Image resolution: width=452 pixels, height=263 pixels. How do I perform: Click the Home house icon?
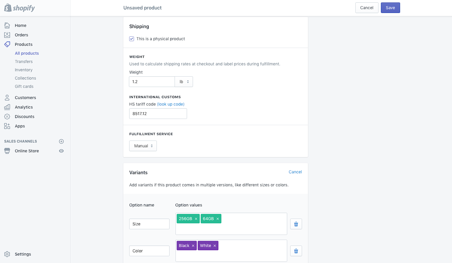pos(7,25)
